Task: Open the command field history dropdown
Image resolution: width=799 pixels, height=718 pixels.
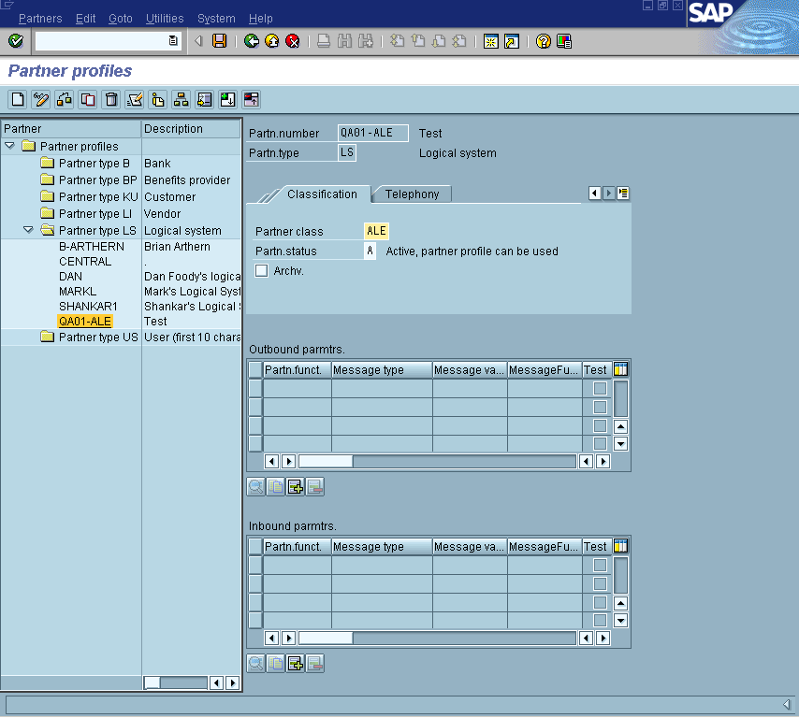Action: point(173,41)
